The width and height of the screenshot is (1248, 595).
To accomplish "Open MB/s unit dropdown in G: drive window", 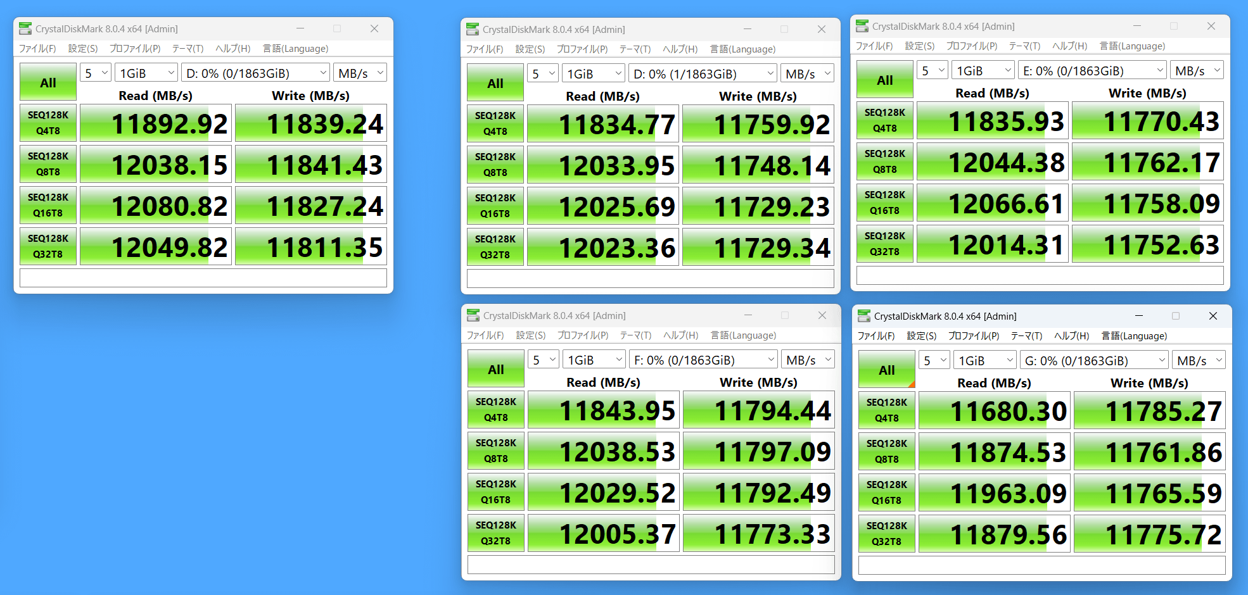I will (1198, 360).
